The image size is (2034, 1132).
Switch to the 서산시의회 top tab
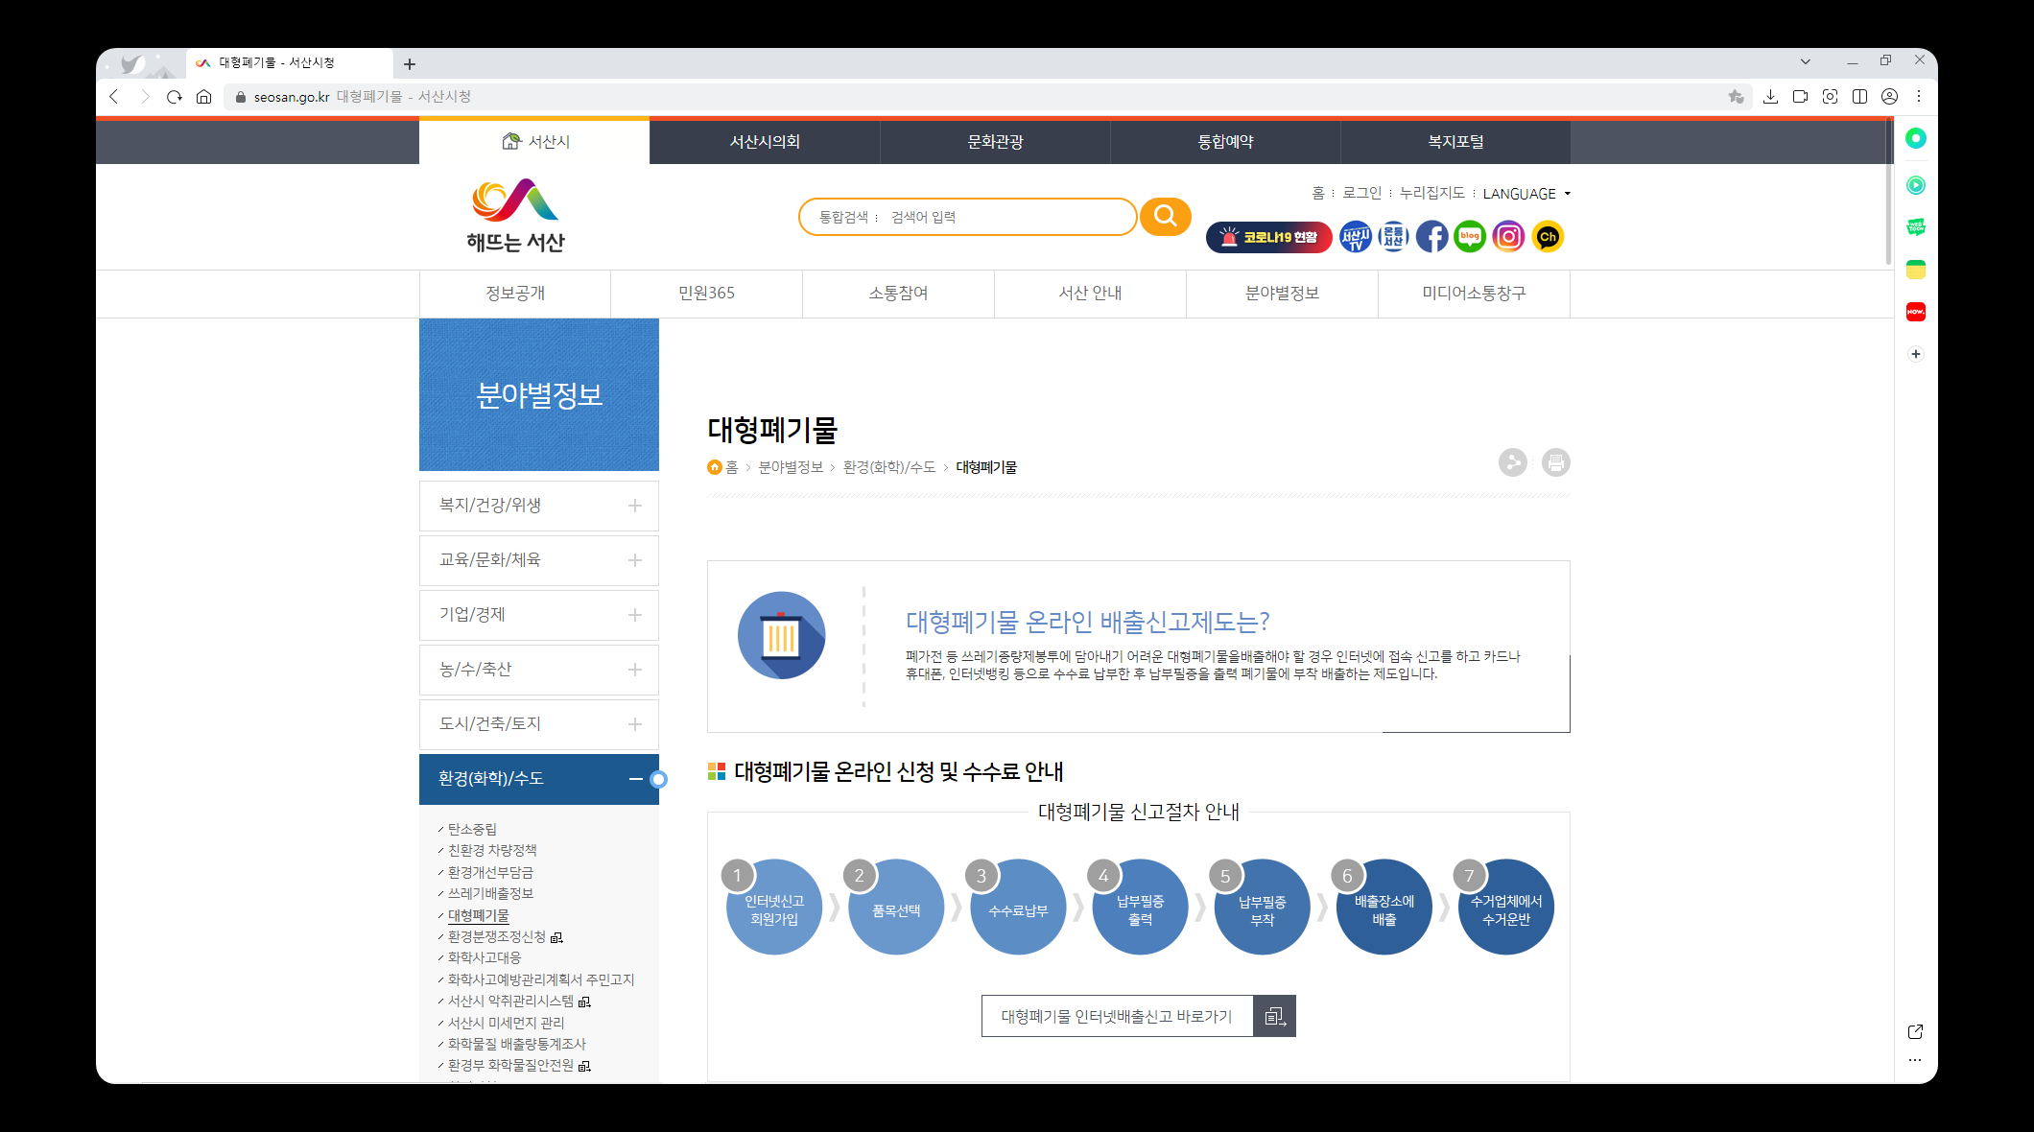click(x=765, y=142)
